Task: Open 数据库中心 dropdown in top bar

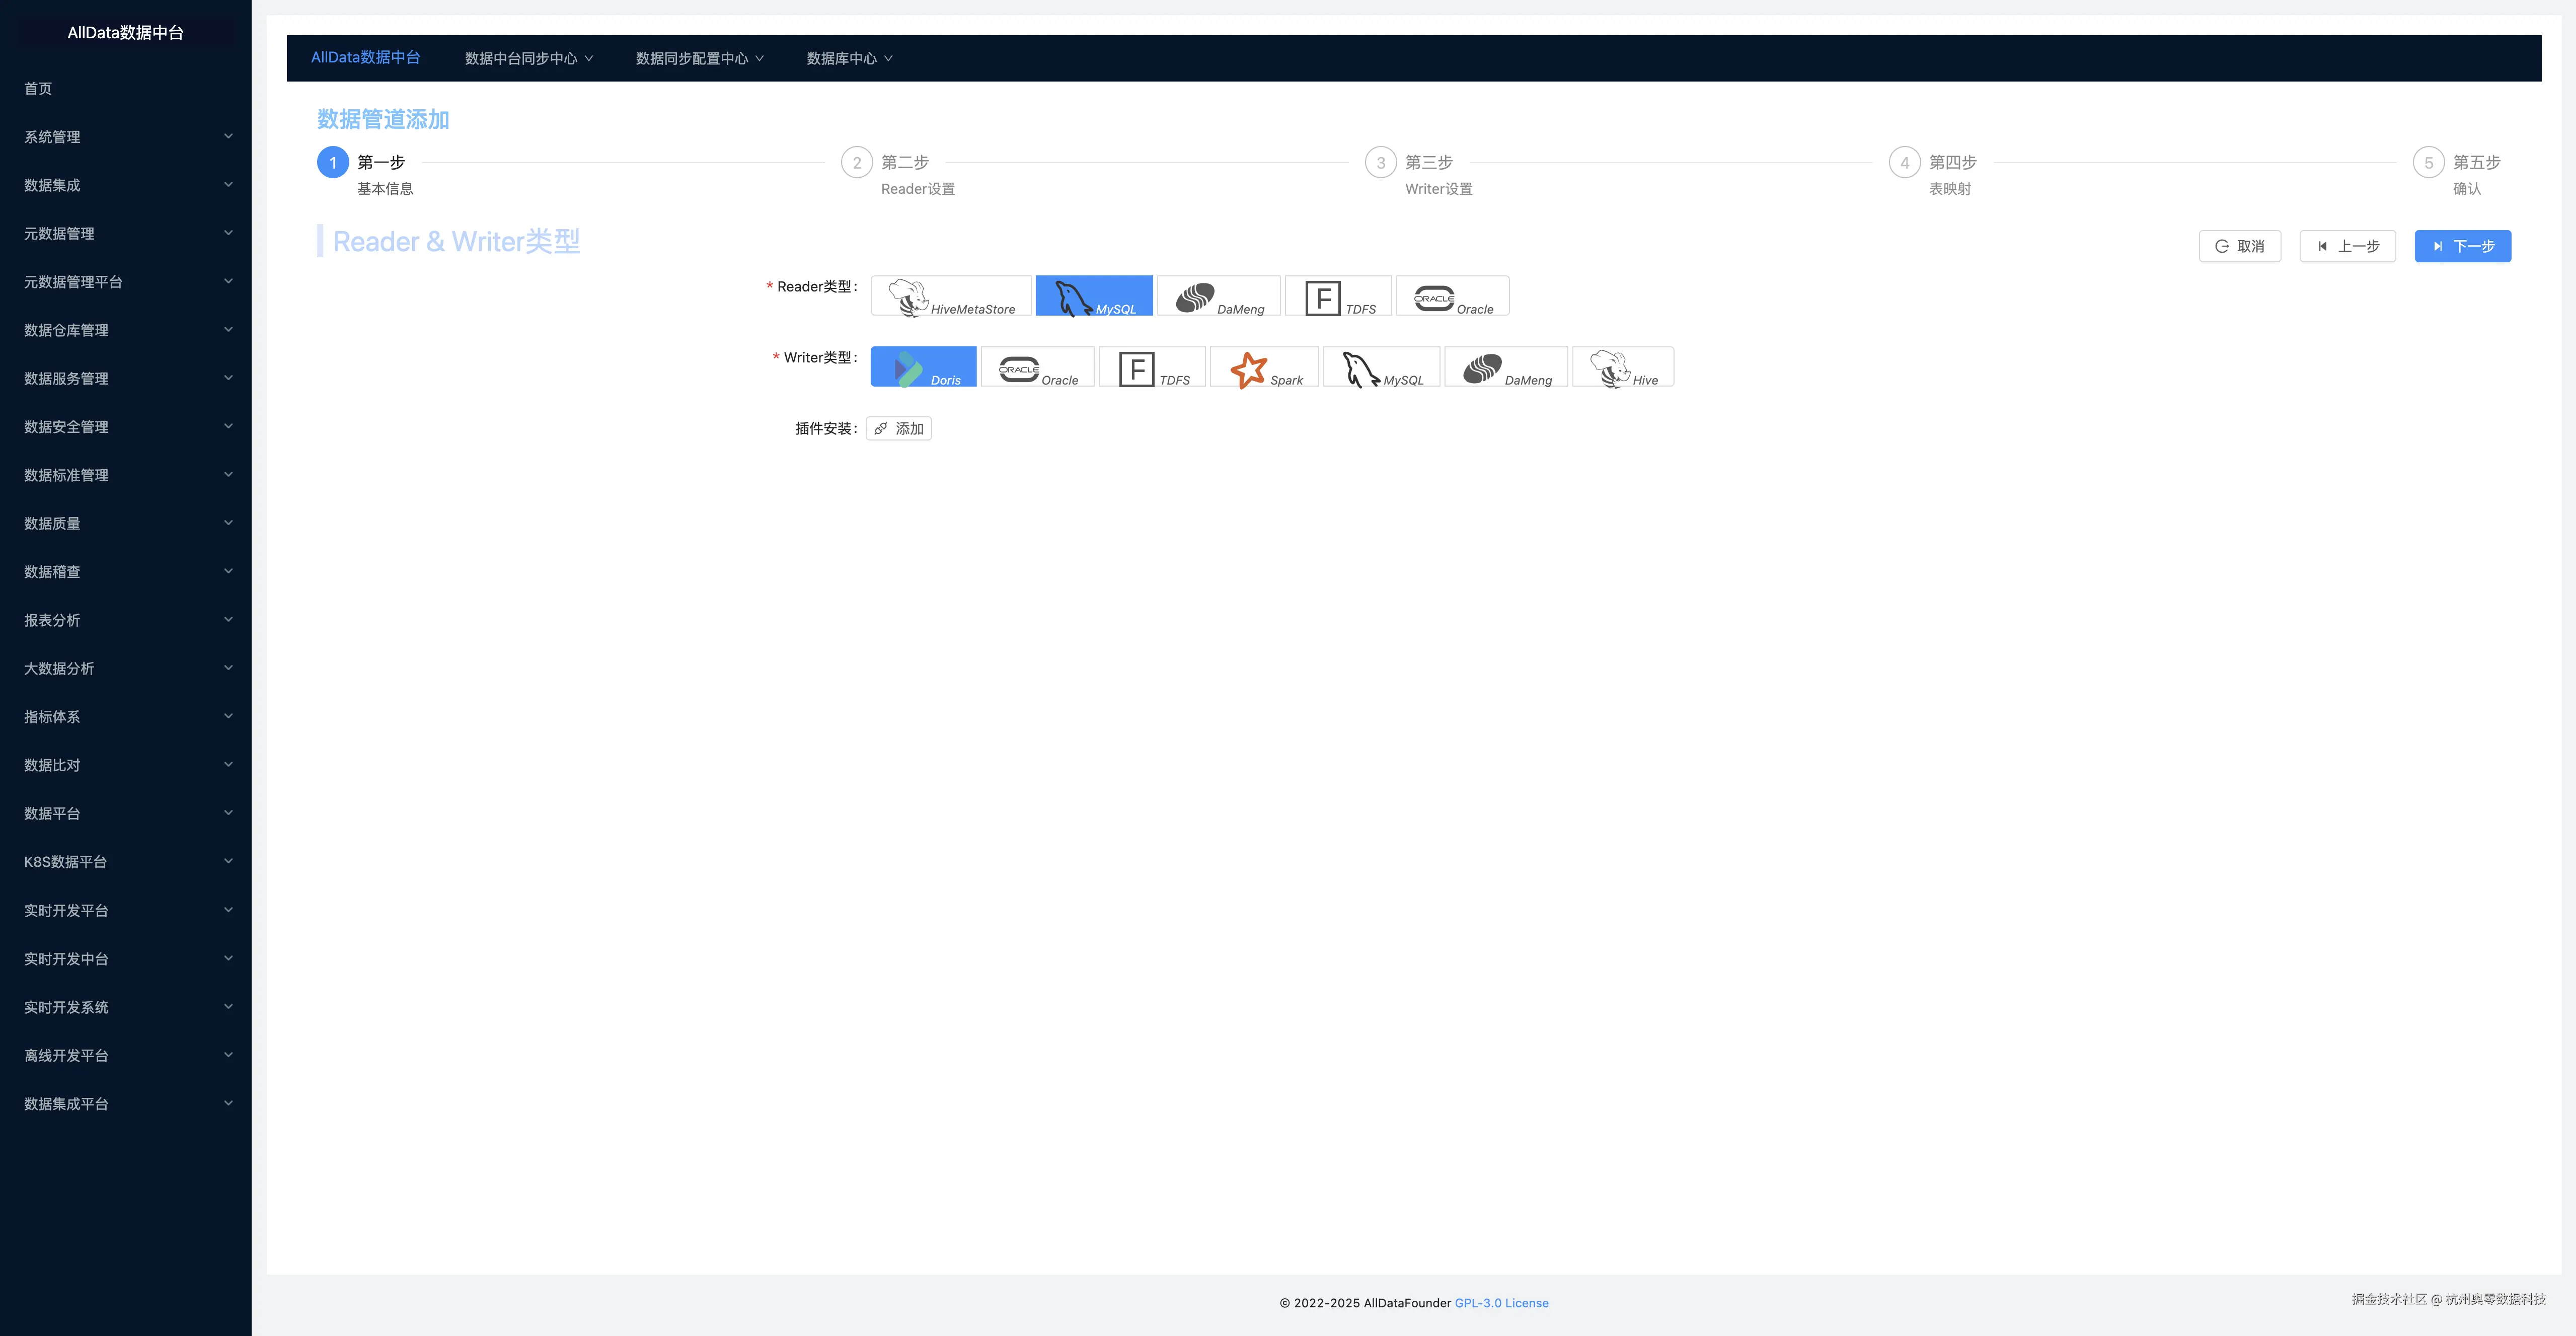Action: 849,58
